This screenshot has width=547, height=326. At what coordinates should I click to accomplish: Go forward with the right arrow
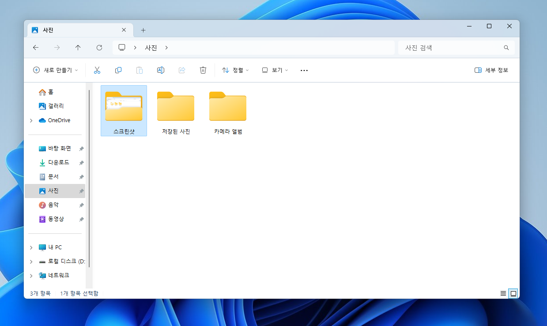pos(57,48)
